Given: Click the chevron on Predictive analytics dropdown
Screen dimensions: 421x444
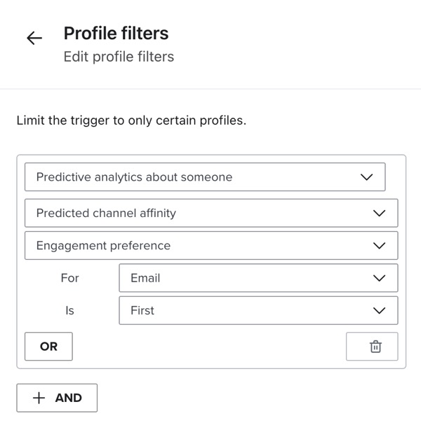Looking at the screenshot, I should tap(366, 177).
